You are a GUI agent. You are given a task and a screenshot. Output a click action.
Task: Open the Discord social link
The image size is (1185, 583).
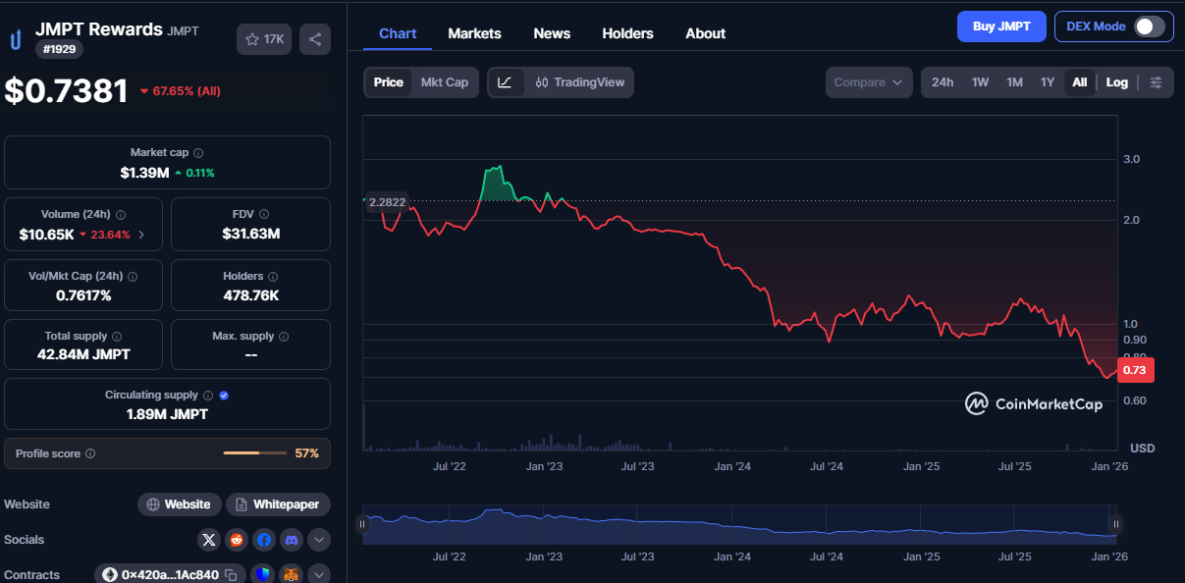coord(292,540)
